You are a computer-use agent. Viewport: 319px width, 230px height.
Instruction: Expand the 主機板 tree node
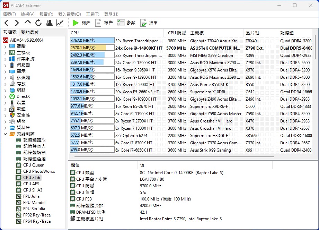click(6, 53)
